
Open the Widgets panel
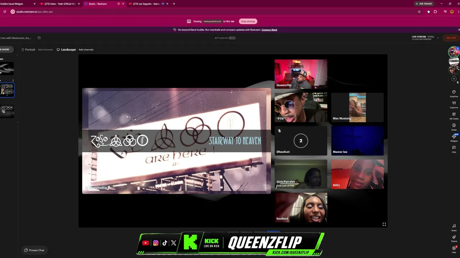point(454,138)
